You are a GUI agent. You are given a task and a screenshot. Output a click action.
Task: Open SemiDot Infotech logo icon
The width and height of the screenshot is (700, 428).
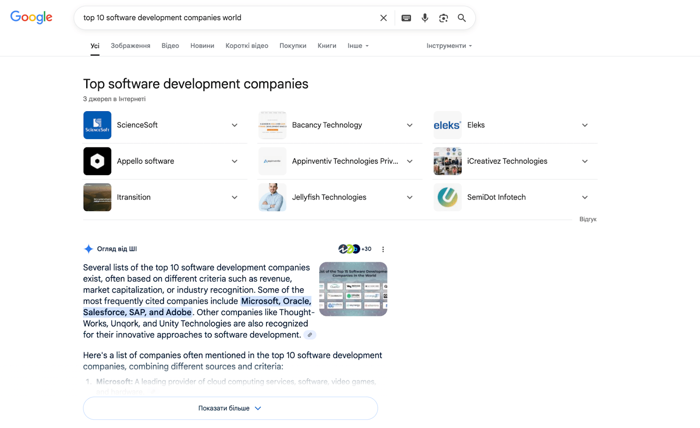[448, 197]
